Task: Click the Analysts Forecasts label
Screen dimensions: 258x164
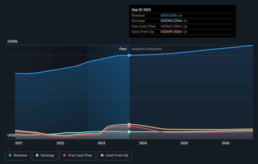Action: pos(147,49)
